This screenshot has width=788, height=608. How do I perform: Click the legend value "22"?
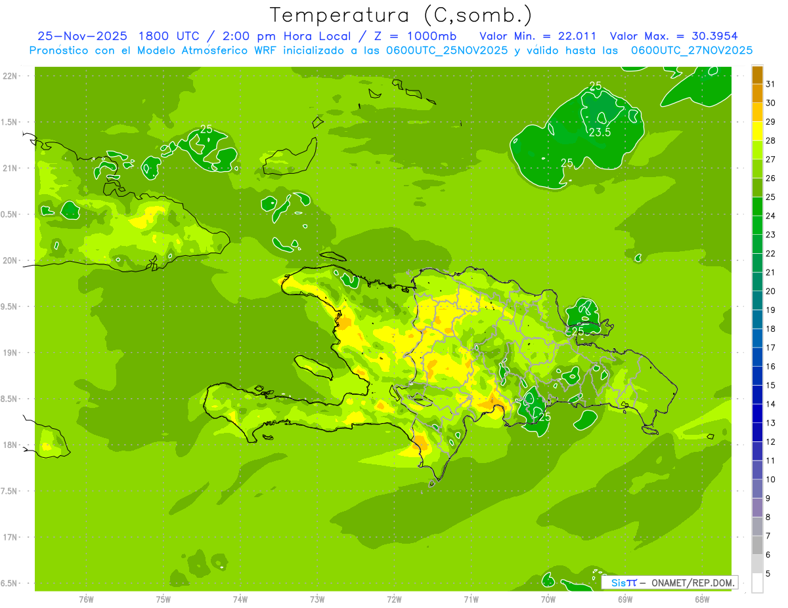coord(770,253)
